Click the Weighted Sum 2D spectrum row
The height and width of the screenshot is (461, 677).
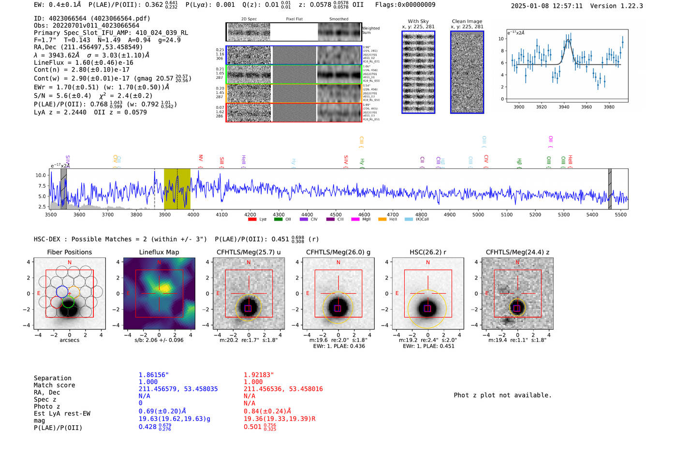[x=294, y=32]
